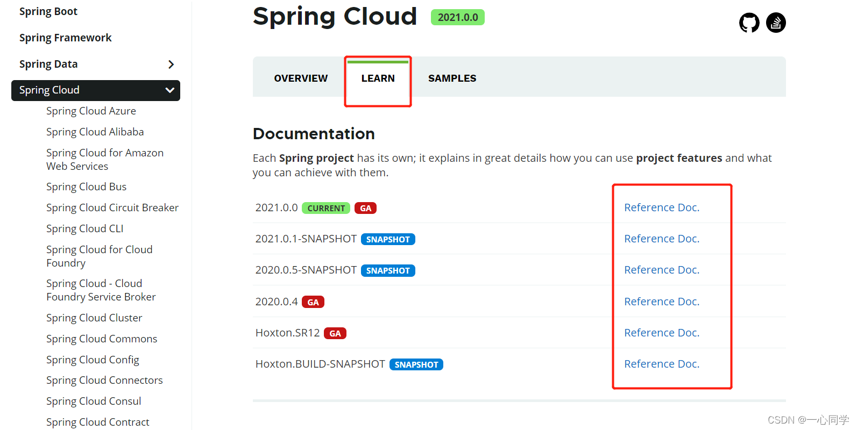Screen dimensions: 857x430
Task: Open Reference Doc for Hoxton.BUILD-SNAPSHOT
Action: (662, 364)
